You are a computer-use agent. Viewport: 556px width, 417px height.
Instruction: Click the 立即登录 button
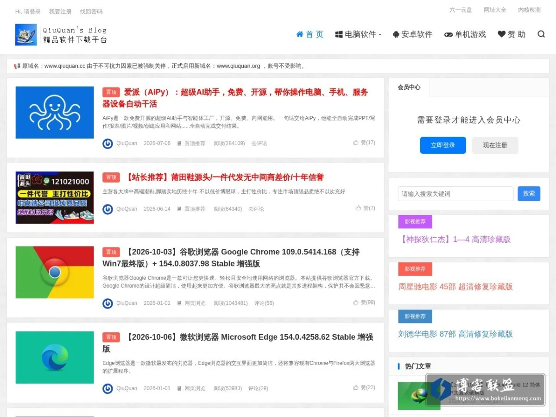click(443, 145)
